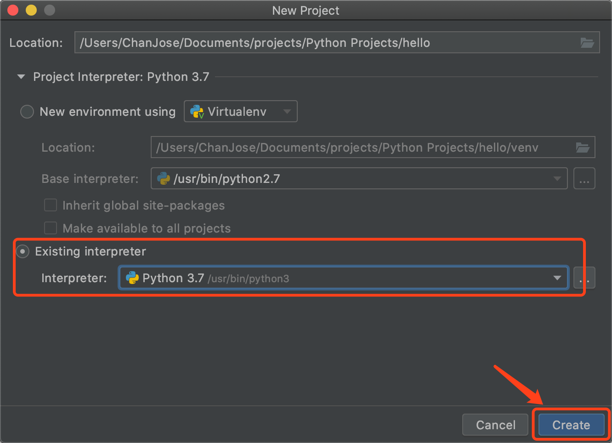Image resolution: width=612 pixels, height=443 pixels.
Task: Click Python icon beside /usr/bin/python2.7
Action: click(x=164, y=179)
